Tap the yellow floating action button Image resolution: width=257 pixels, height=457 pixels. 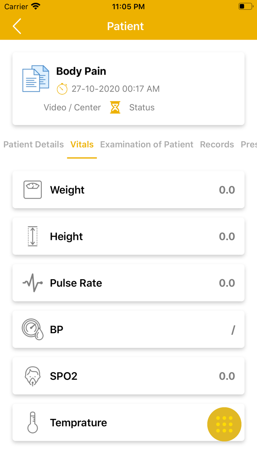tap(224, 424)
